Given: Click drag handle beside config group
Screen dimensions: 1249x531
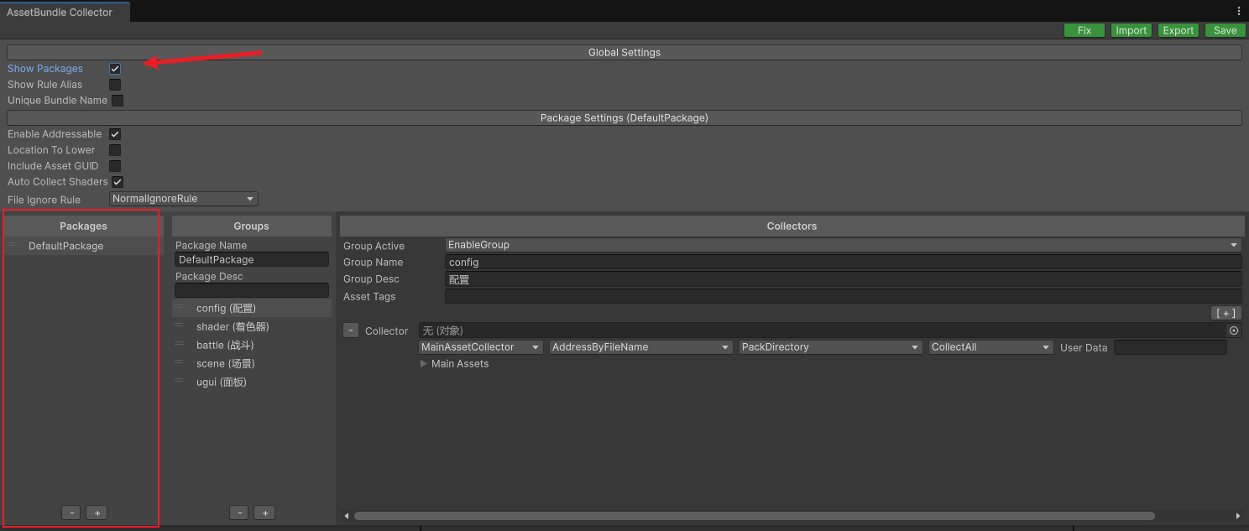Looking at the screenshot, I should click(x=179, y=308).
